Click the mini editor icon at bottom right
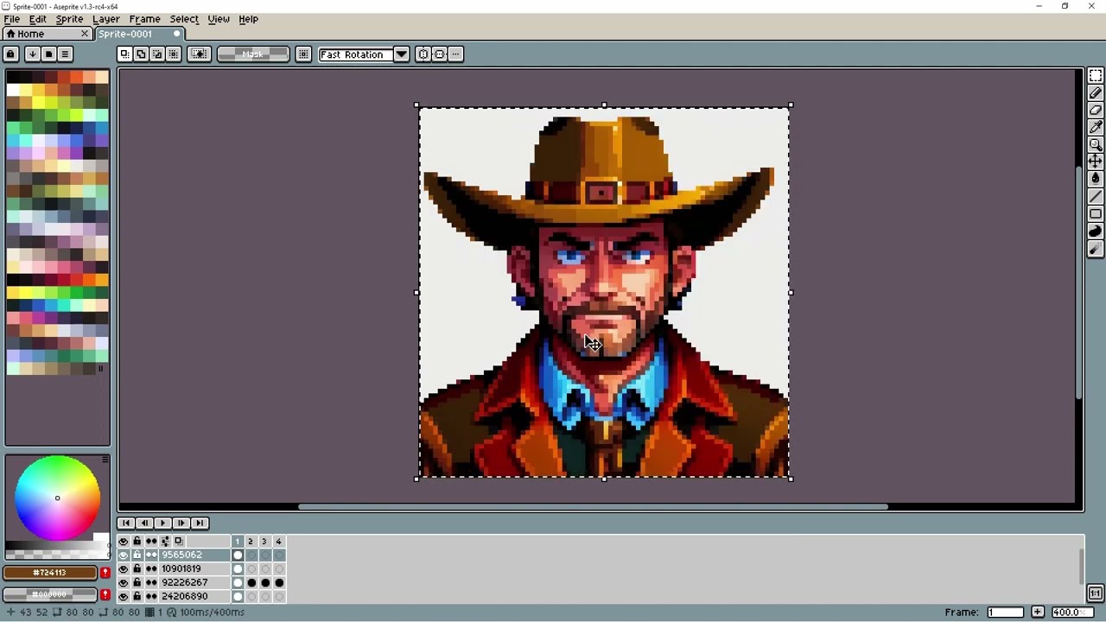Image resolution: width=1106 pixels, height=622 pixels. [x=1096, y=593]
